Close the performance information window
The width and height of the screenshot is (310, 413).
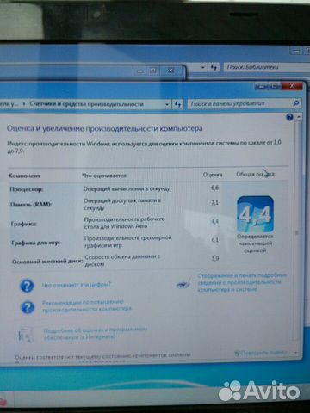pos(292,86)
